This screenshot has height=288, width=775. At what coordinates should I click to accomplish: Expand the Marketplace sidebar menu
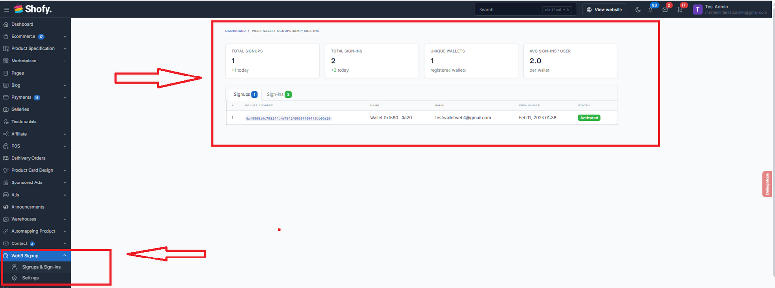pos(24,61)
